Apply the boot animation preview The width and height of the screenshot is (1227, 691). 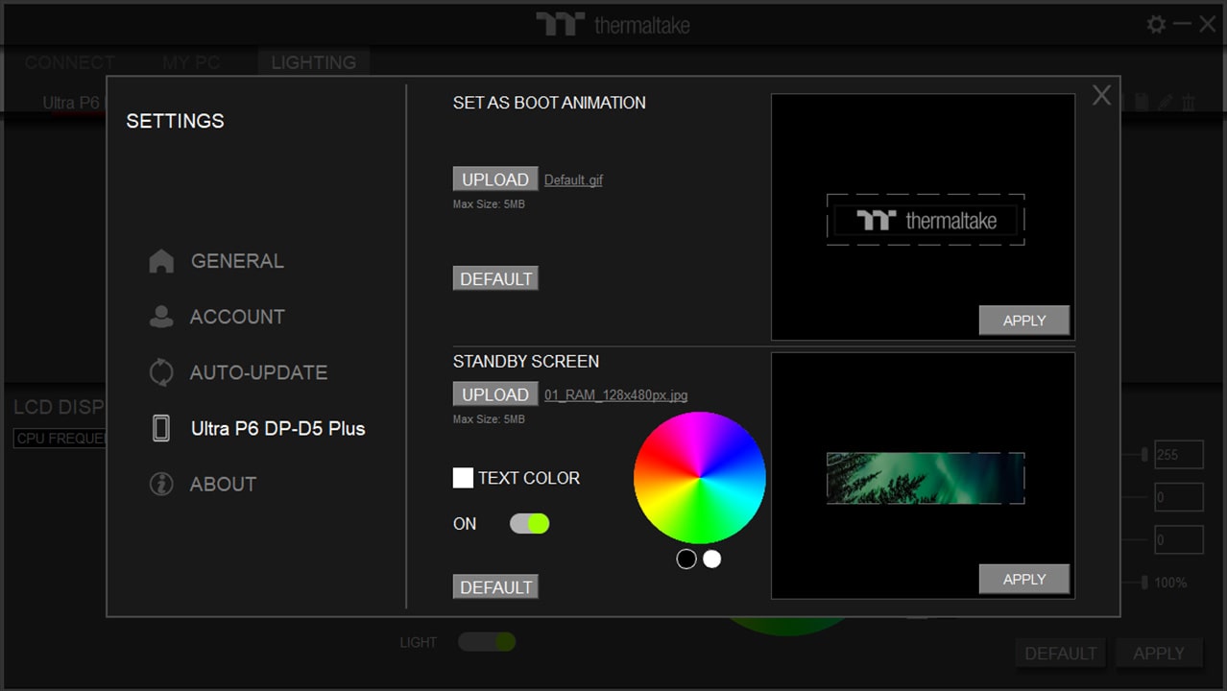(1024, 321)
